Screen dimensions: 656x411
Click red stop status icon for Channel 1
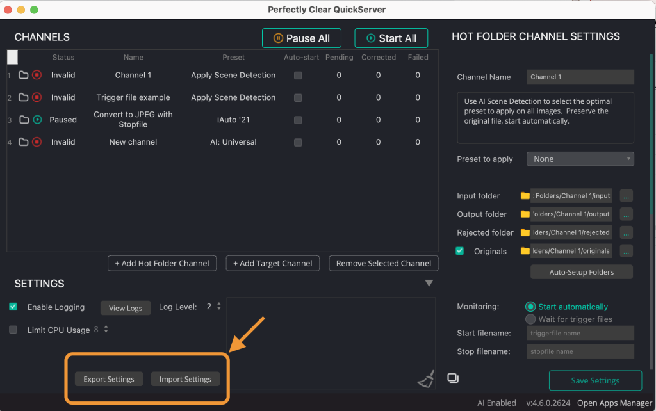(x=37, y=76)
